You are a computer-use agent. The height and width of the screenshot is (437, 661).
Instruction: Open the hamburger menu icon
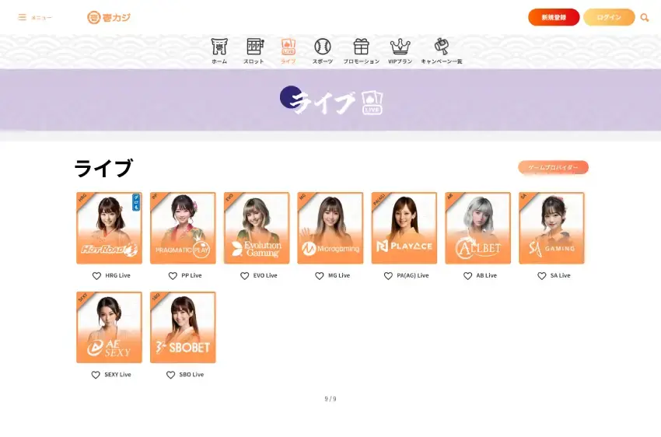[x=23, y=17]
